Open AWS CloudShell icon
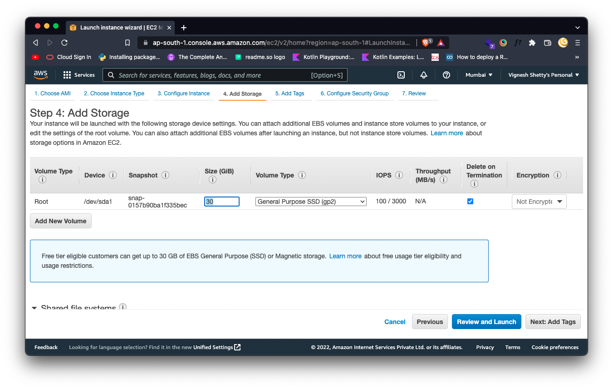613x389 pixels. pyautogui.click(x=401, y=75)
